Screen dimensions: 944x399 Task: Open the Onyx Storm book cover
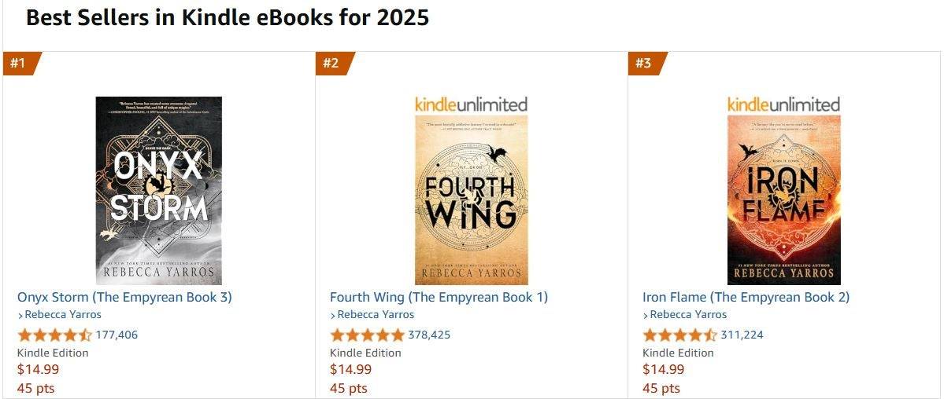click(x=158, y=190)
